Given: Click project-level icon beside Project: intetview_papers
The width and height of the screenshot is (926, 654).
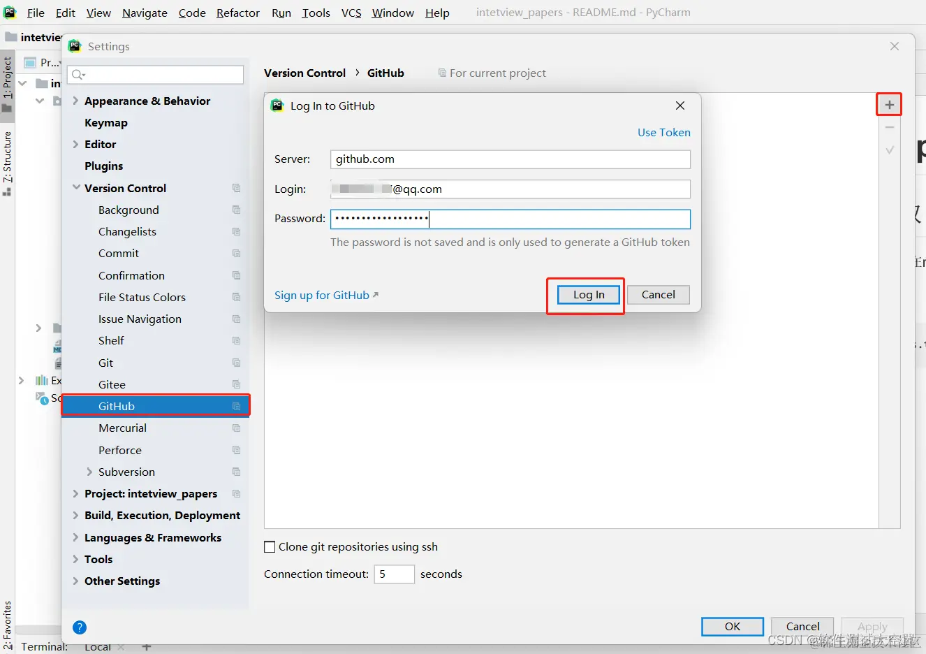Looking at the screenshot, I should point(236,493).
